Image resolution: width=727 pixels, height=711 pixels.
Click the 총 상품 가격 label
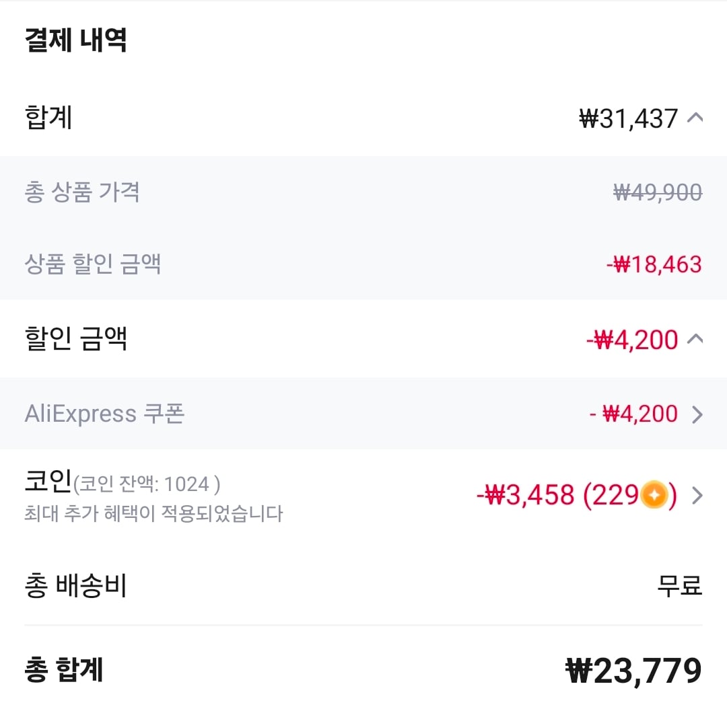point(82,192)
